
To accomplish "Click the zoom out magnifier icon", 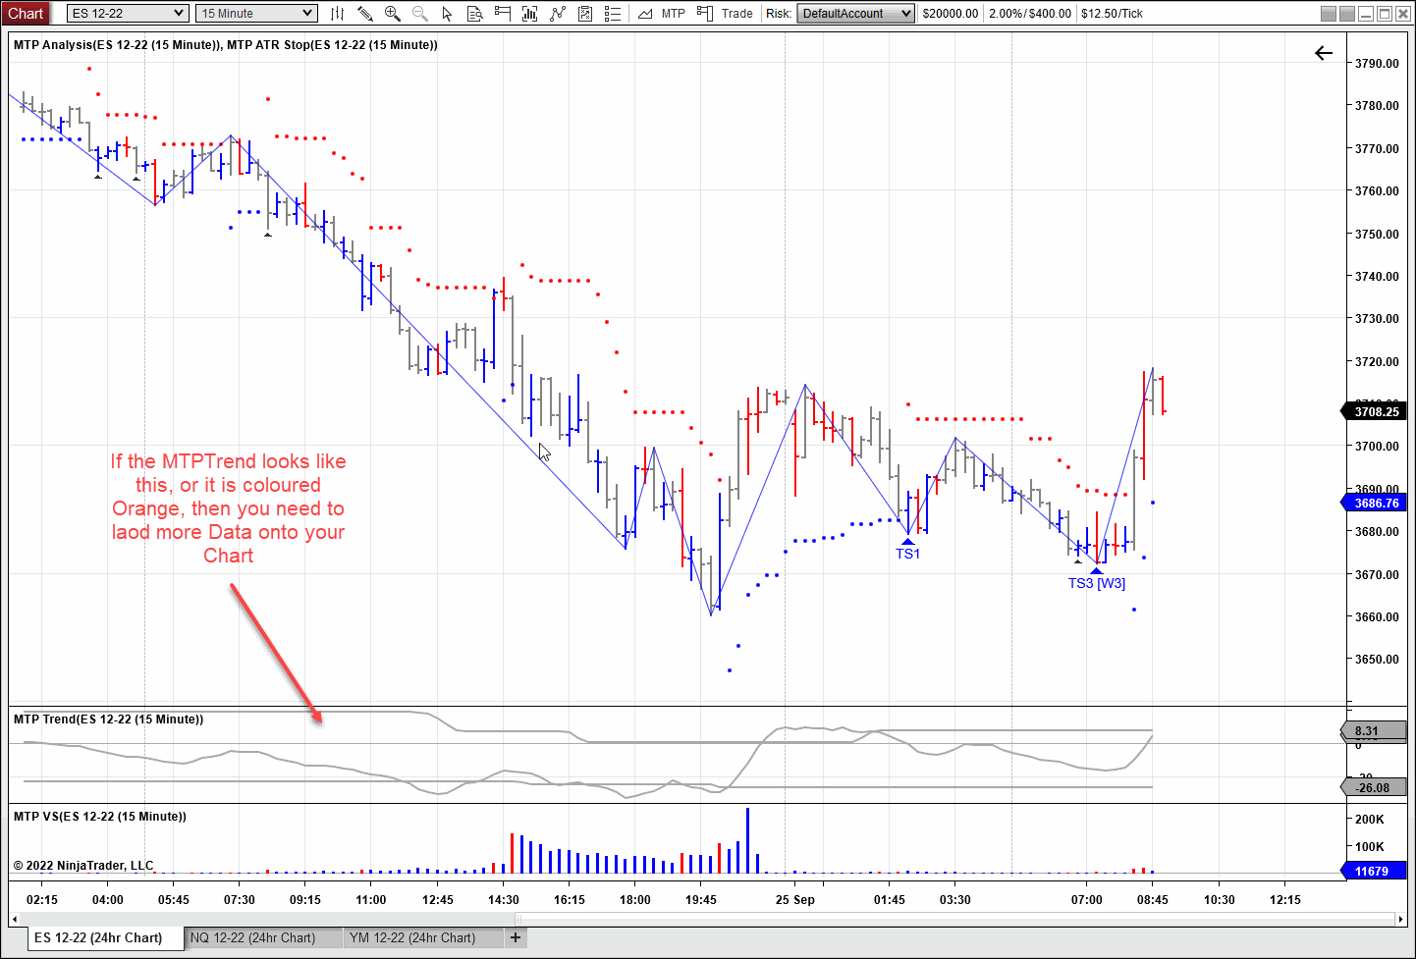I will [420, 14].
